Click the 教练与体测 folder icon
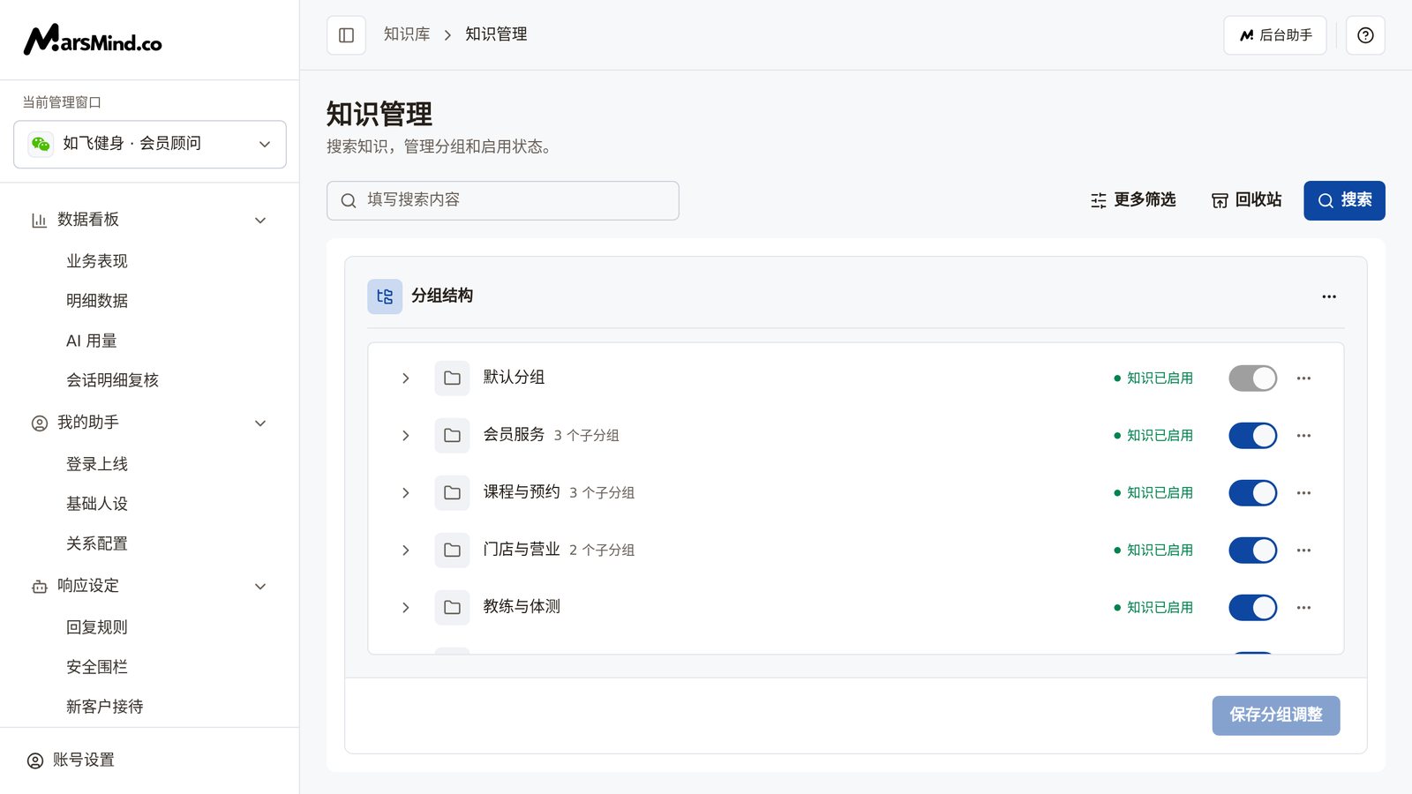Screen dimensions: 1412x794 click(x=452, y=608)
